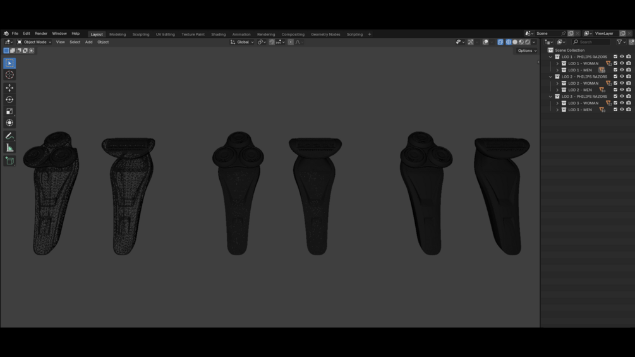Collapse LOD 2 - PHILIPS RAZORS collection

(550, 77)
